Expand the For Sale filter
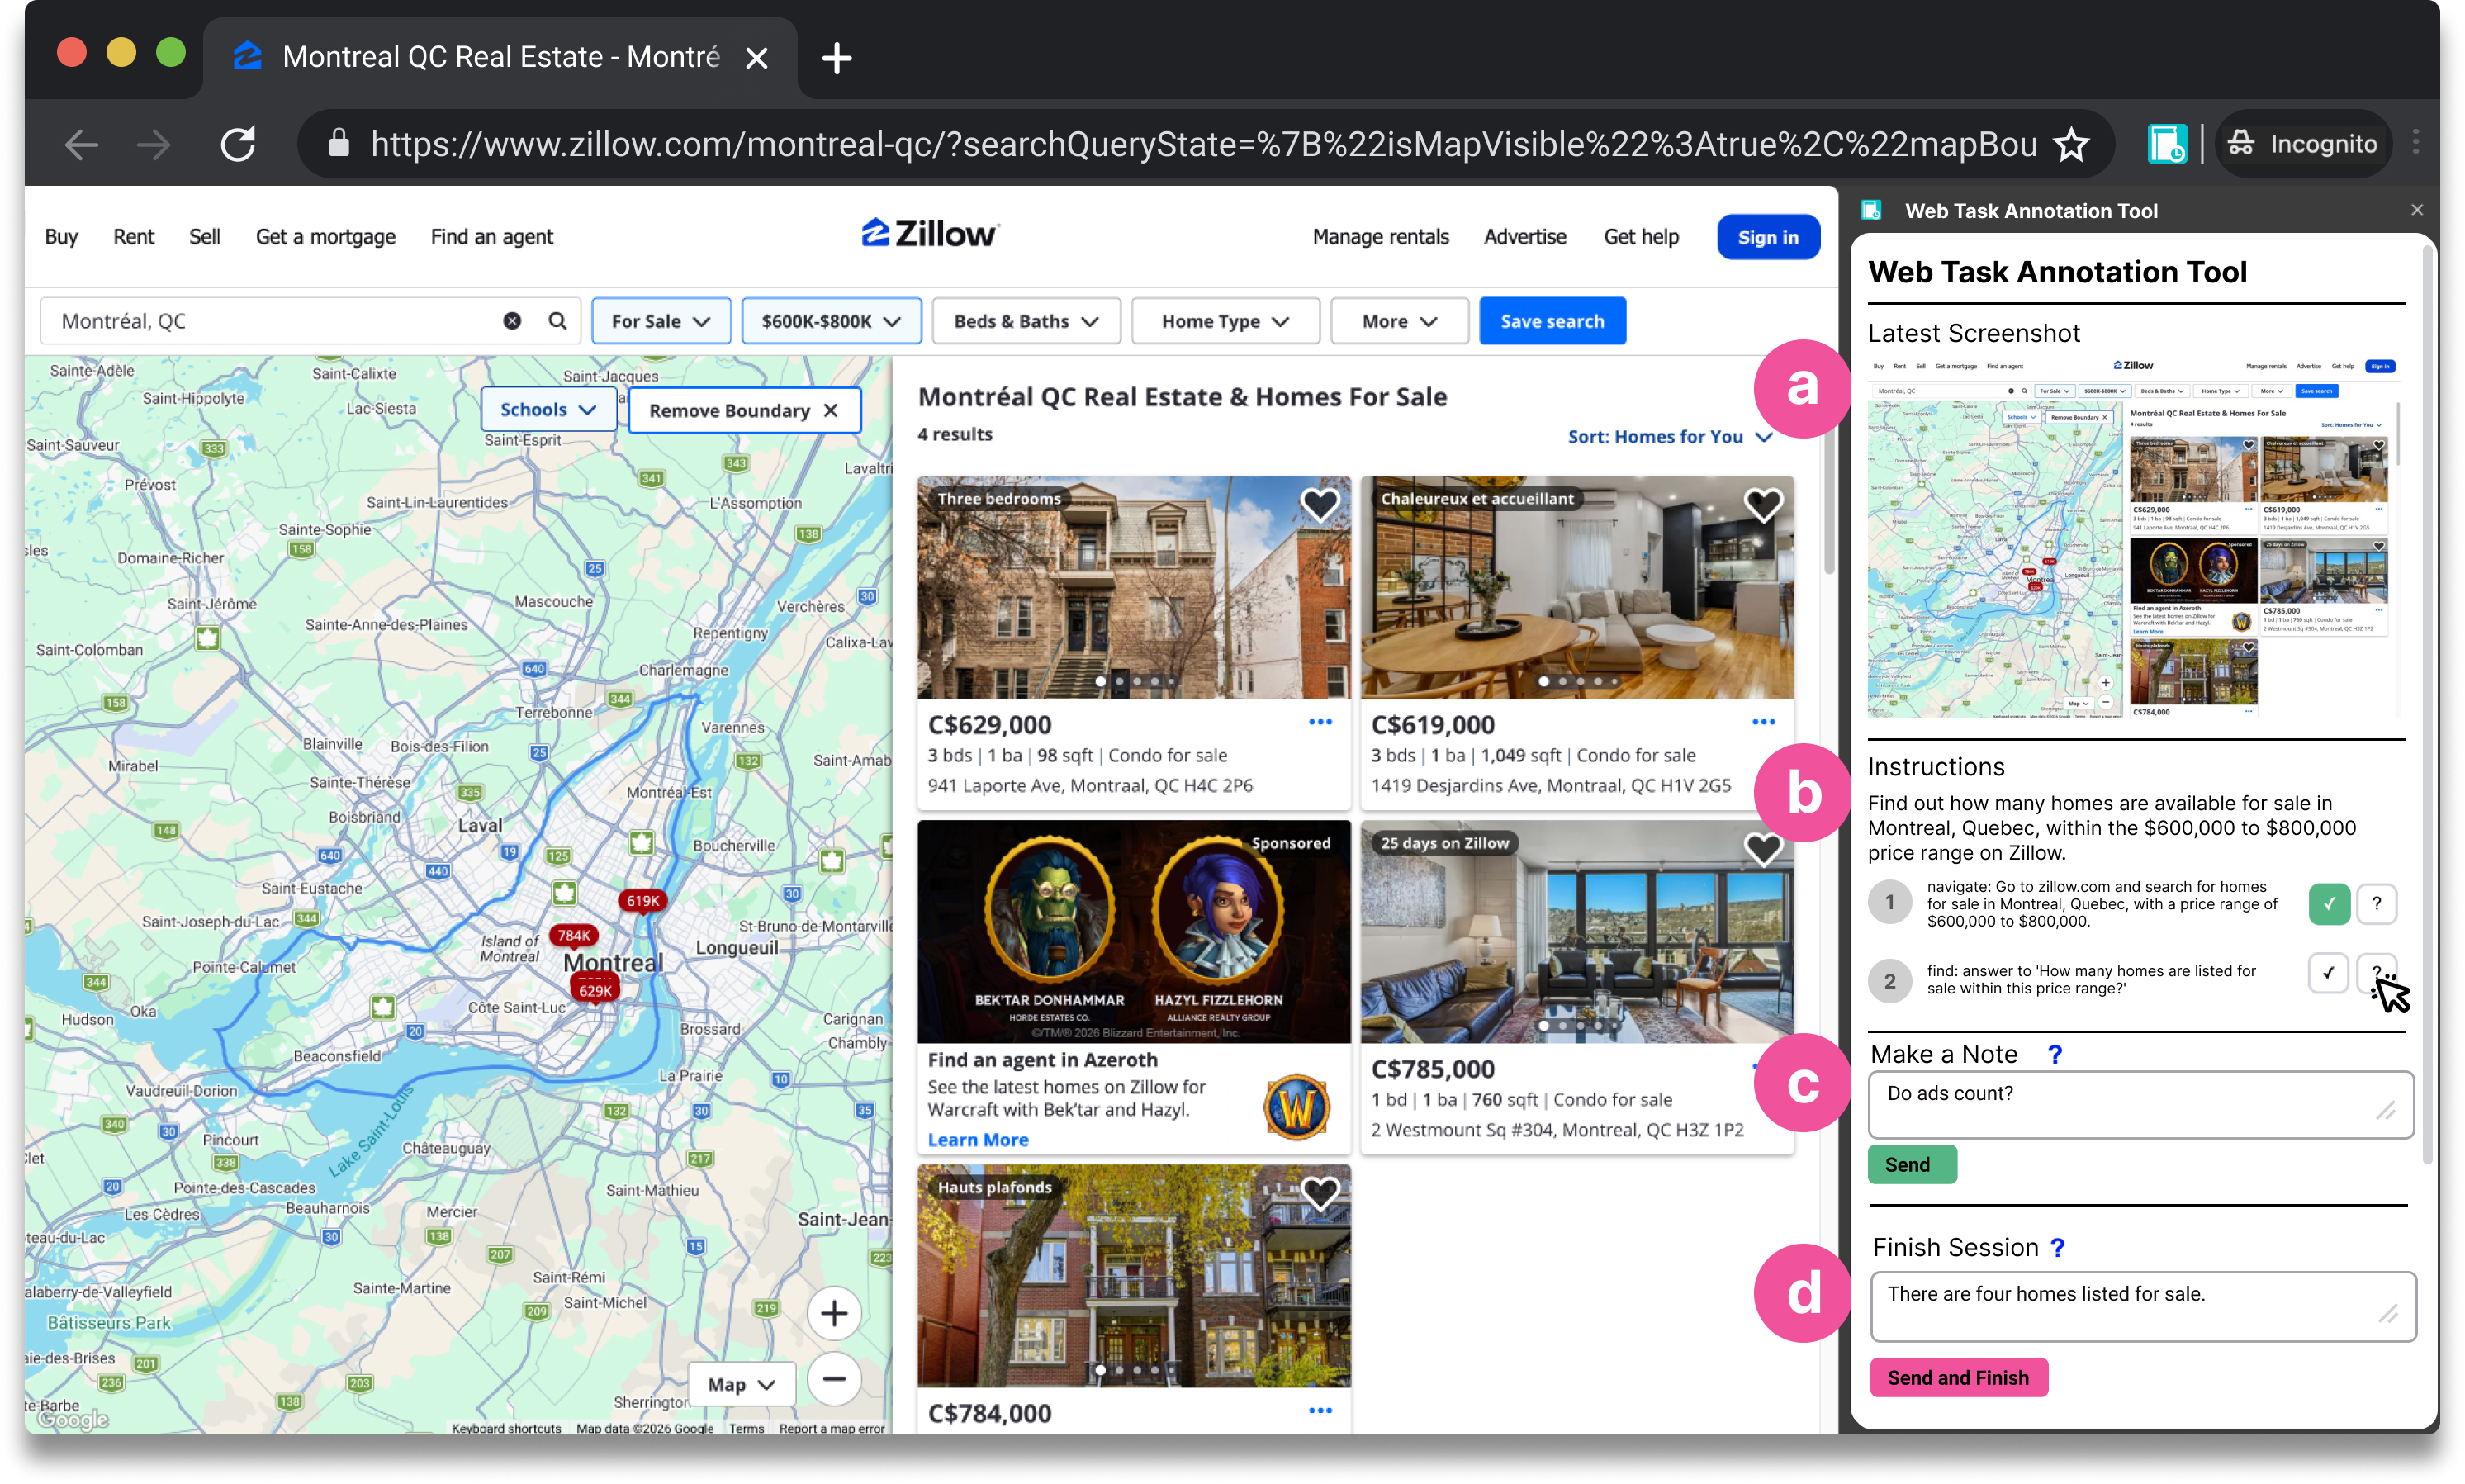Image resolution: width=2465 pixels, height=1484 pixels. [661, 321]
